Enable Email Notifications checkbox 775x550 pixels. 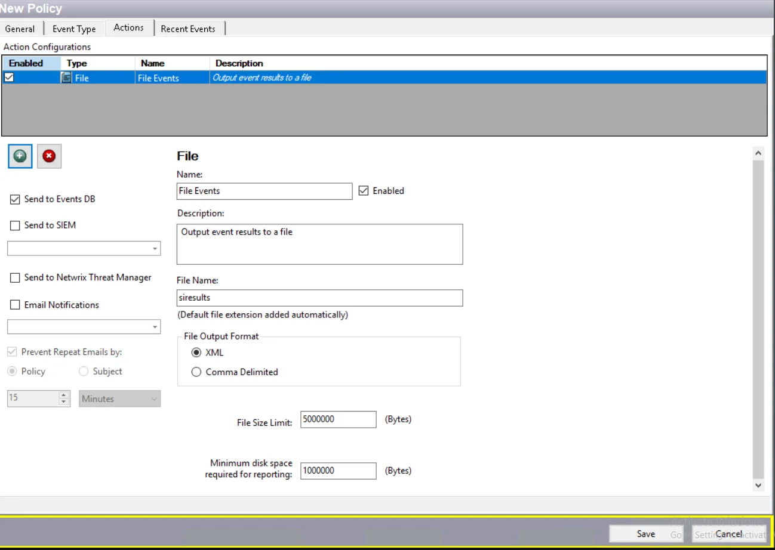[15, 305]
